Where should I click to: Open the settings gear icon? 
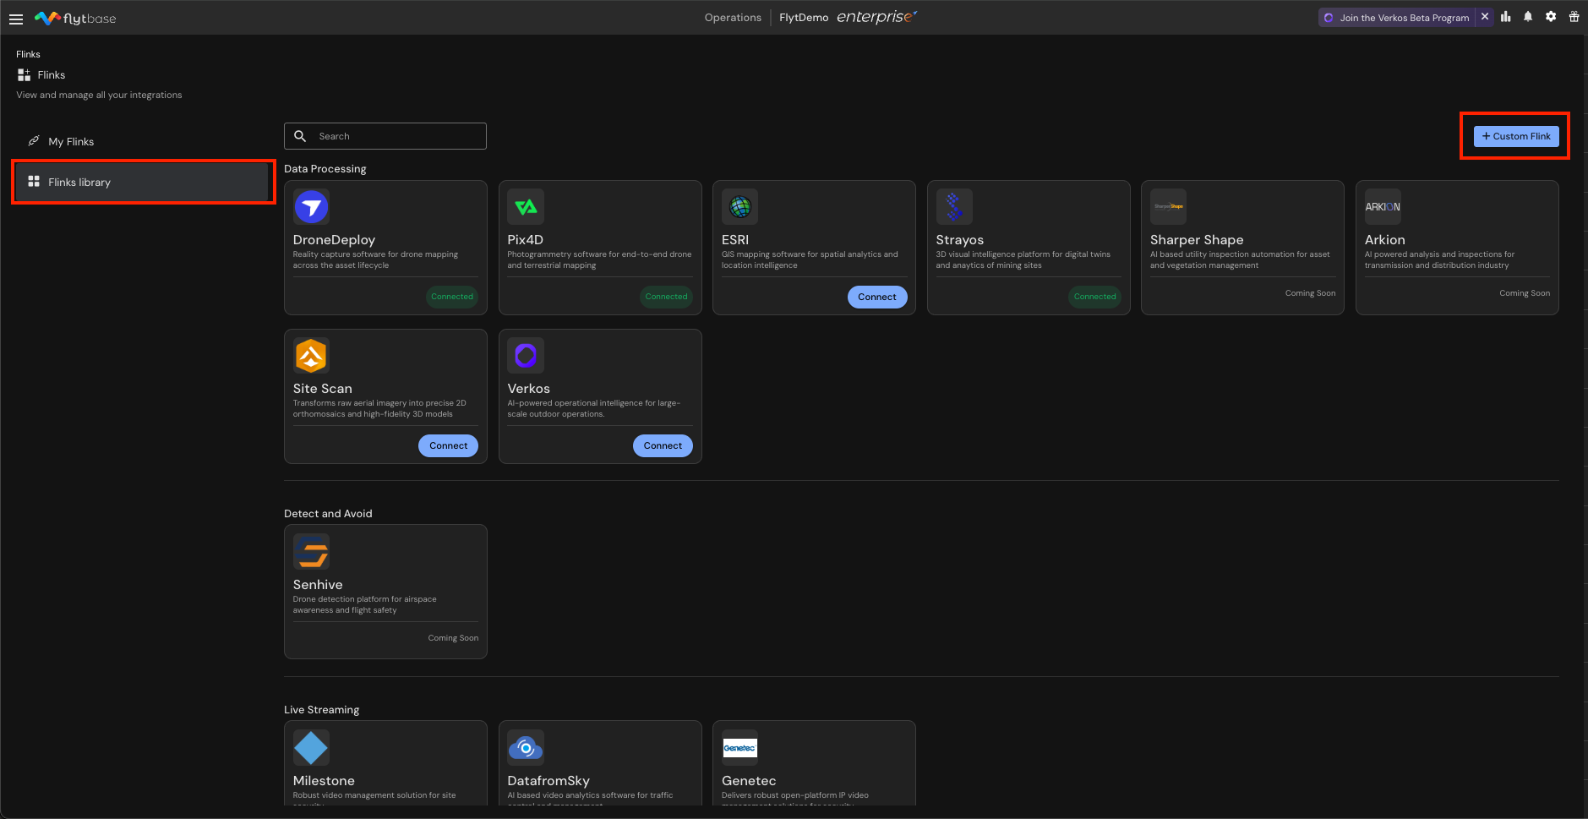(1551, 17)
